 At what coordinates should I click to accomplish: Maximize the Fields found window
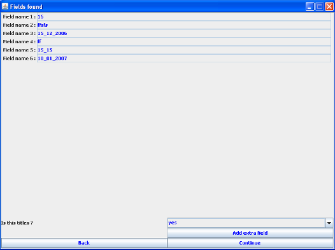coord(320,6)
